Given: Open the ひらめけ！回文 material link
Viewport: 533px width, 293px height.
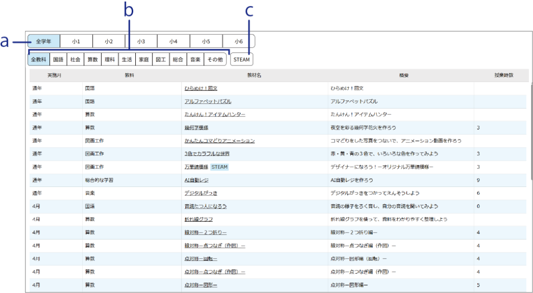Looking at the screenshot, I should (201, 88).
